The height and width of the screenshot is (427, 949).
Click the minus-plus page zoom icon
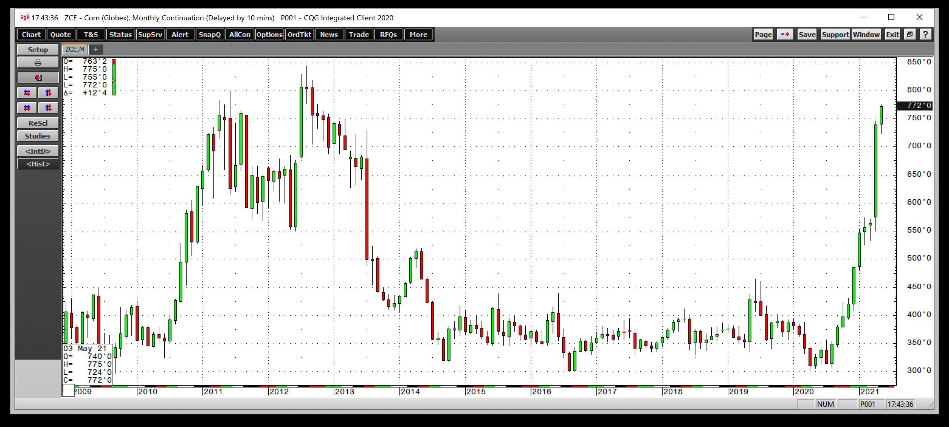784,34
